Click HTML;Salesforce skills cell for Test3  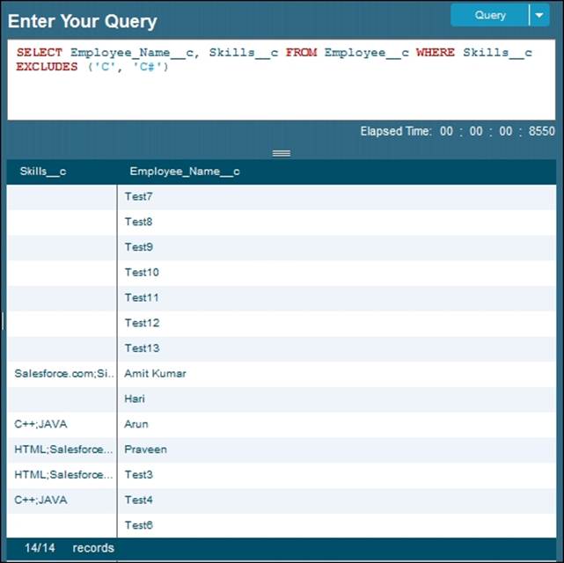[x=60, y=475]
